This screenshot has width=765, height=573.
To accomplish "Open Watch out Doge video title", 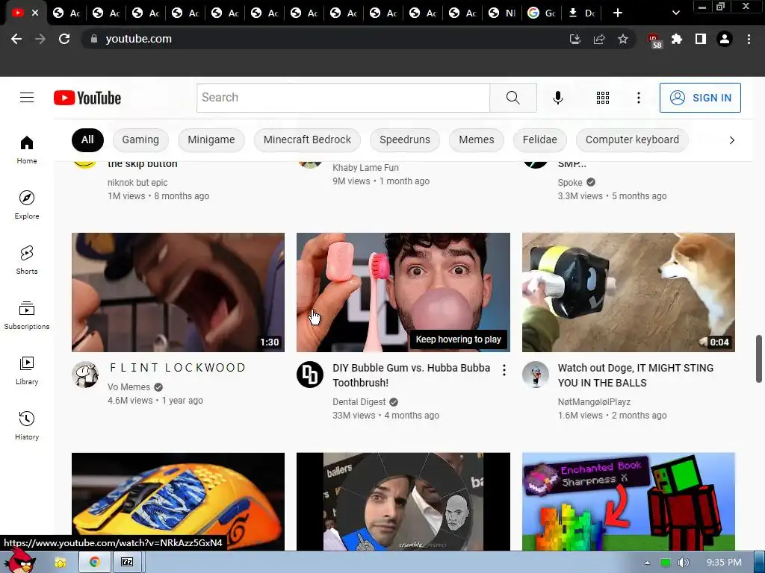I will (636, 375).
